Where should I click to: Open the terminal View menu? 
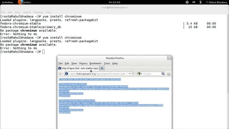18,12
